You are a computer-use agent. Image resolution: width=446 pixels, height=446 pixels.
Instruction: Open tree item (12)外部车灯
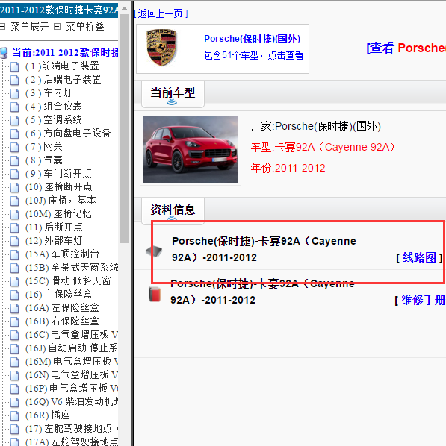click(54, 241)
